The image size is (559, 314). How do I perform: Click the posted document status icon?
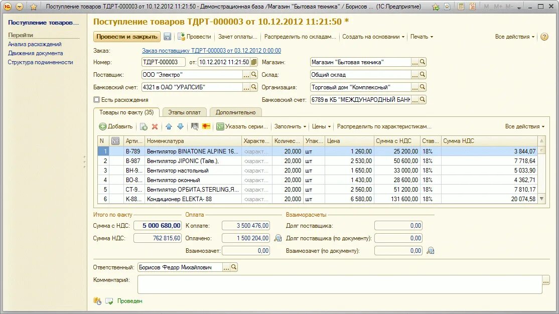(109, 301)
